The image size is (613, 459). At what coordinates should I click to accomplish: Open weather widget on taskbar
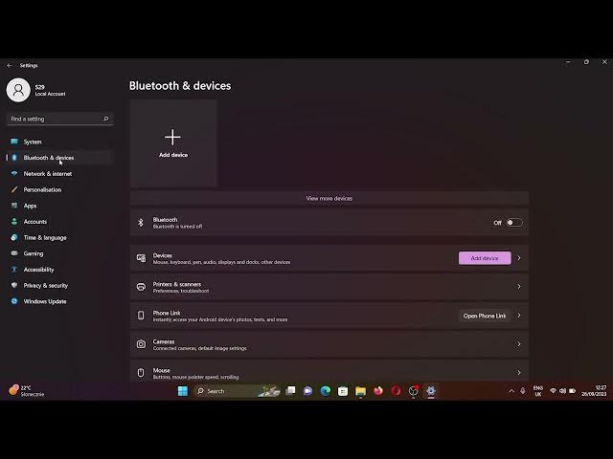tap(27, 391)
